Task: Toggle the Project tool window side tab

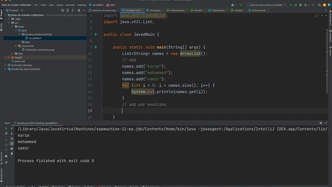Action: click(x=2, y=14)
